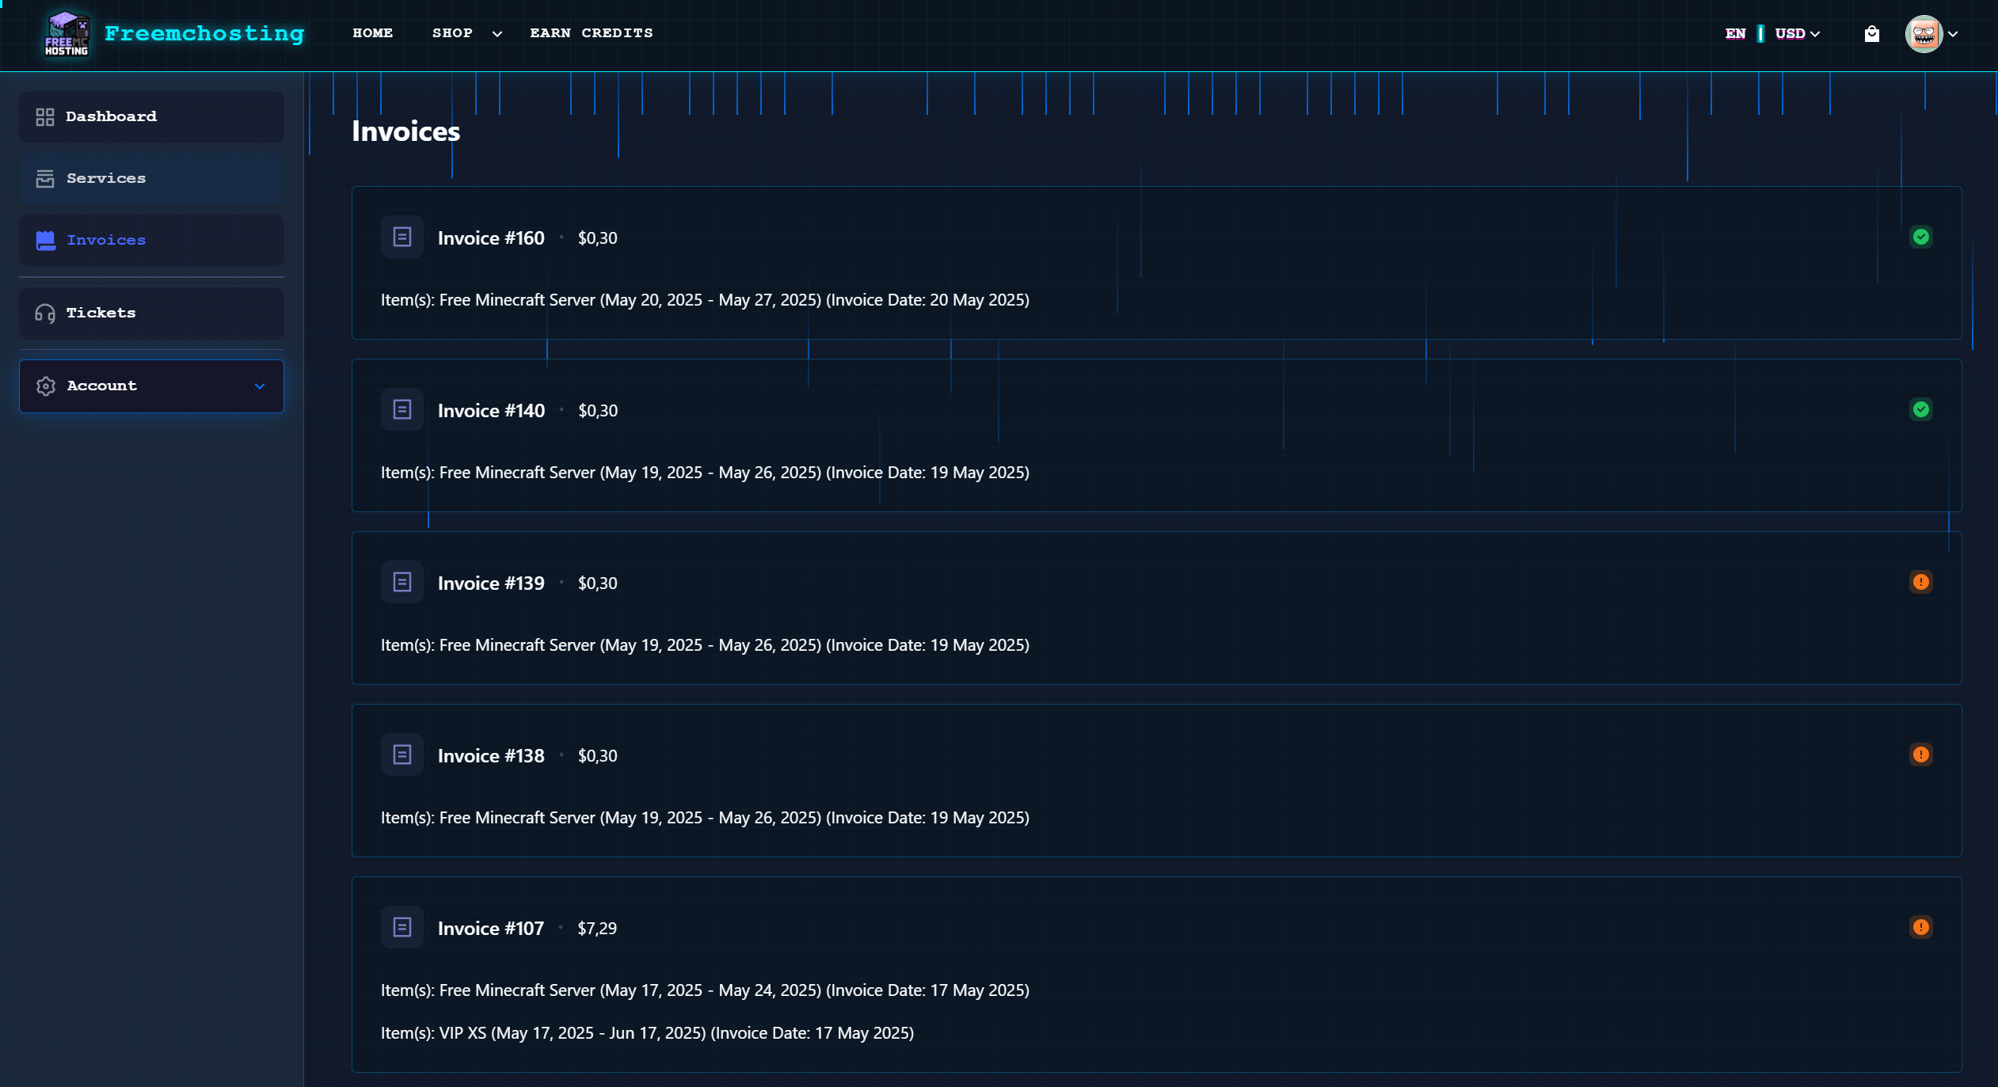Open the SHOP navigation dropdown
Viewport: 1998px width, 1087px height.
[x=466, y=33]
